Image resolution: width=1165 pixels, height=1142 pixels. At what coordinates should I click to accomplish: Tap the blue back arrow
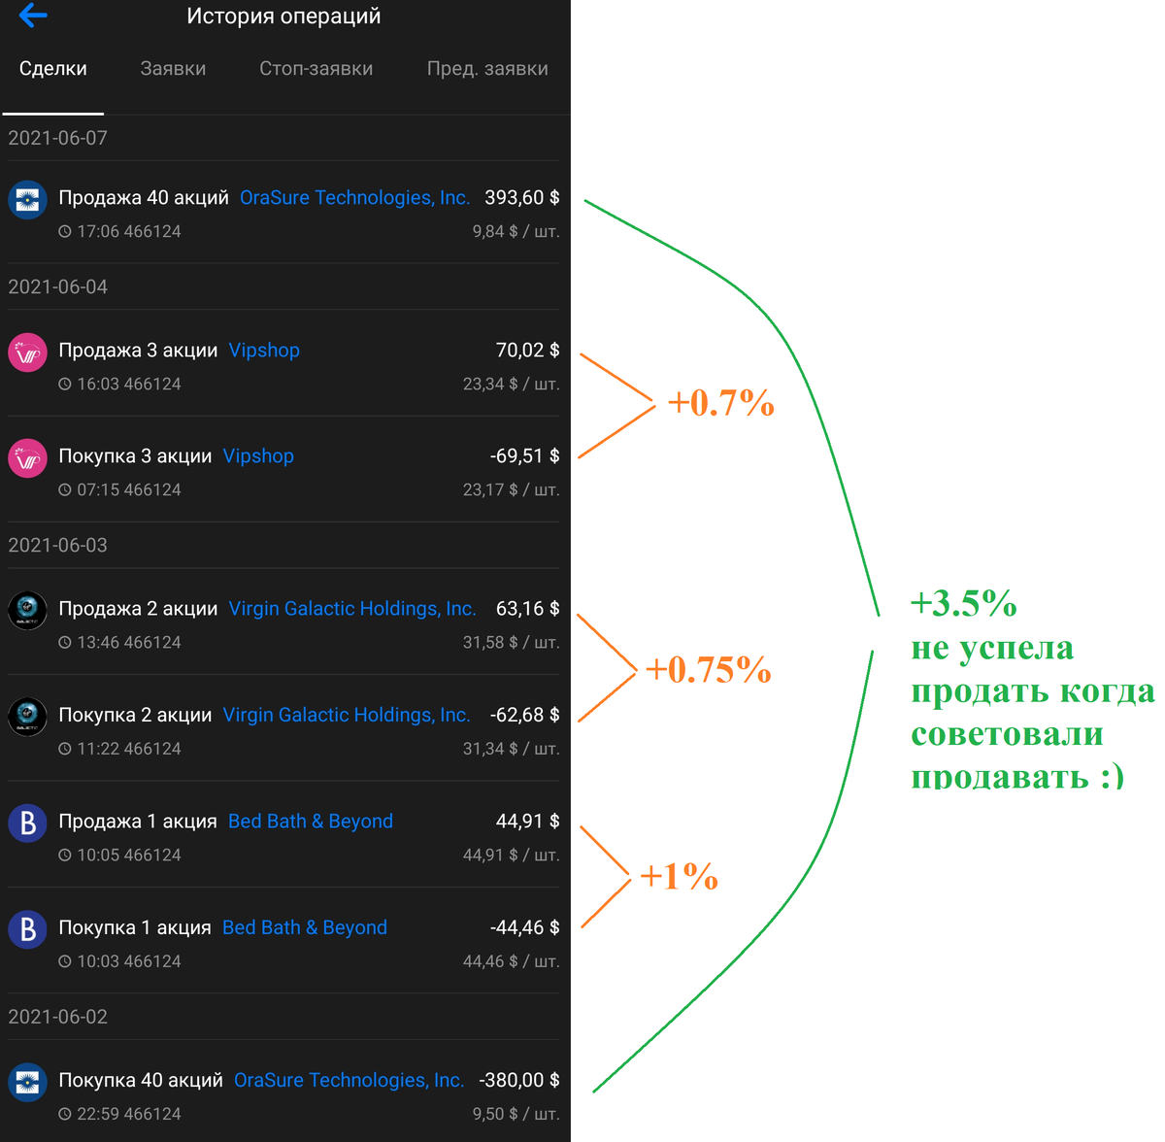pyautogui.click(x=33, y=15)
